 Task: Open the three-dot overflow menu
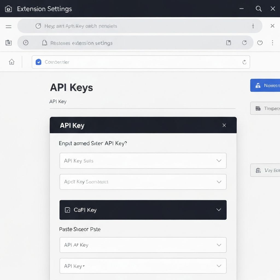click(272, 43)
